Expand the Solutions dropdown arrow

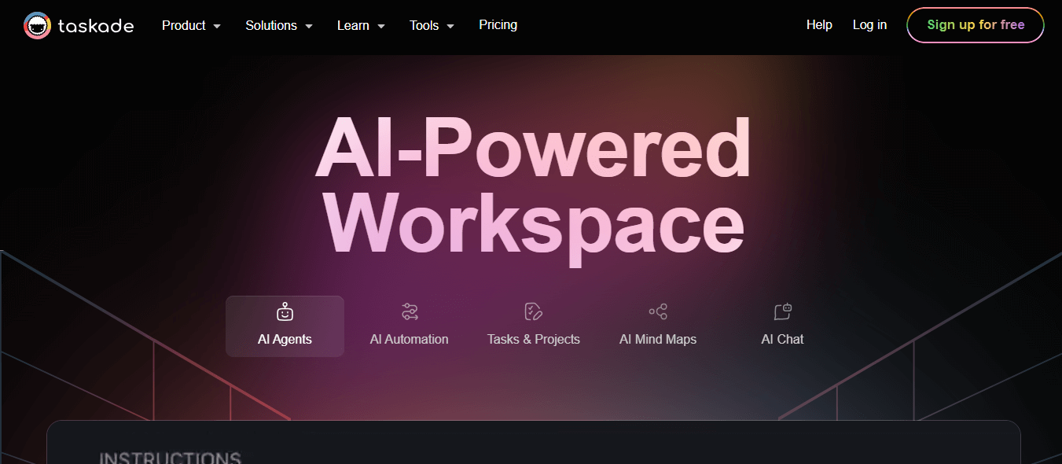(x=309, y=26)
